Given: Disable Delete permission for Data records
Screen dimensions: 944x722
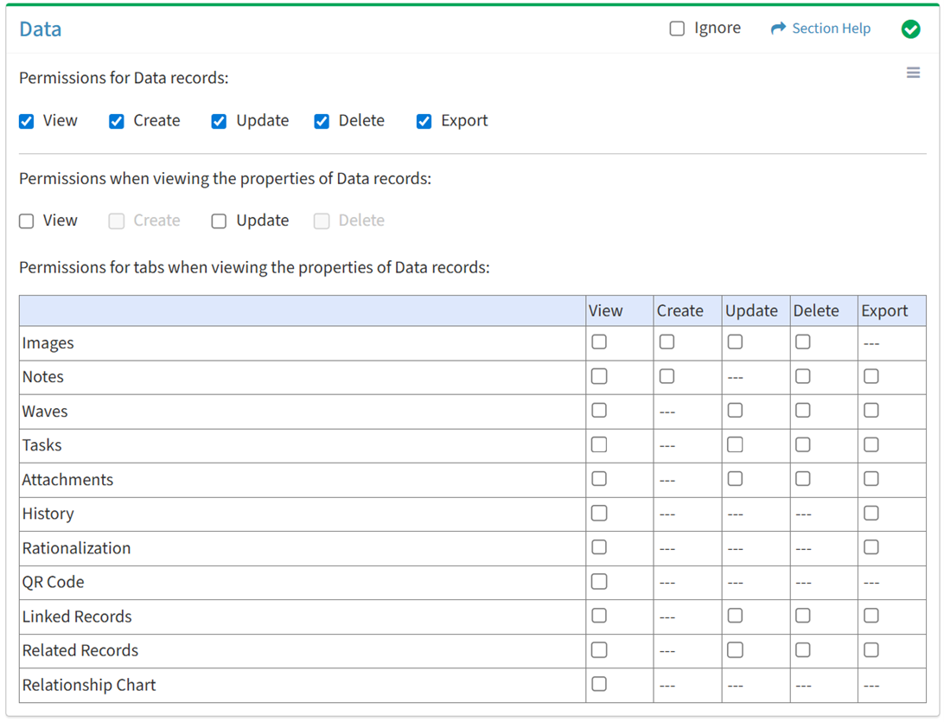Looking at the screenshot, I should [322, 121].
